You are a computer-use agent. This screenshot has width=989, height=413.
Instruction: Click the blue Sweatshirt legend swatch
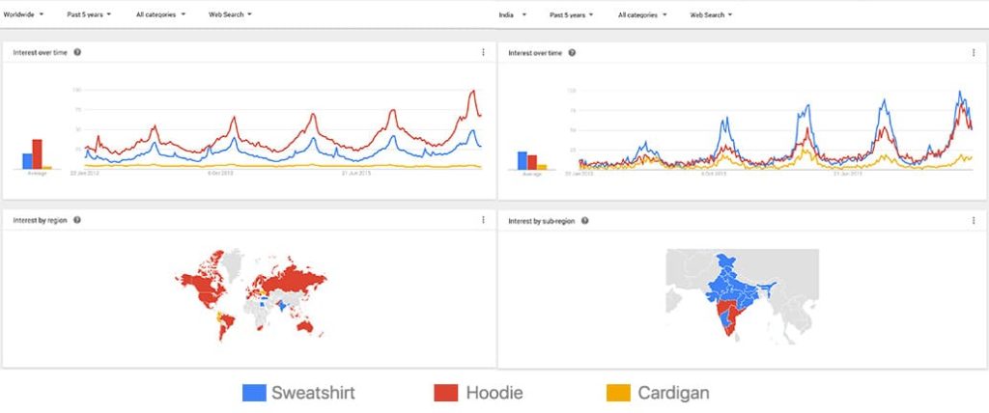pyautogui.click(x=253, y=393)
